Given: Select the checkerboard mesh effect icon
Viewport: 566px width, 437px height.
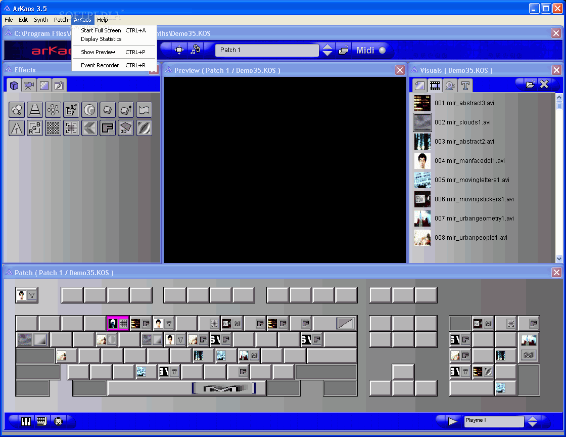Looking at the screenshot, I should coord(53,128).
